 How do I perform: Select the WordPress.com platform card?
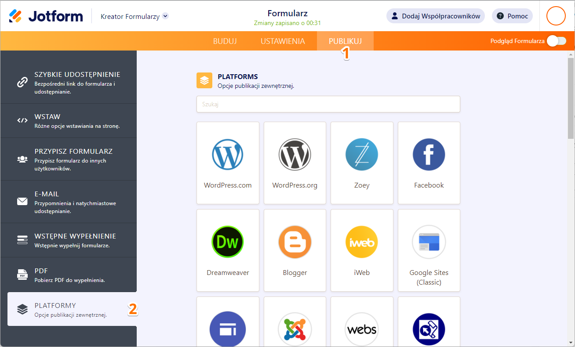click(x=228, y=163)
